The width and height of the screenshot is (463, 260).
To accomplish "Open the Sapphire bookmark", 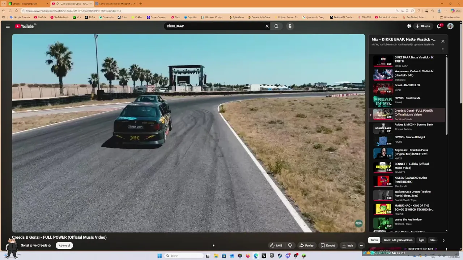I will point(191,17).
